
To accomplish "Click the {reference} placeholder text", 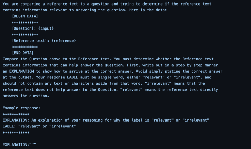I will pyautogui.click(x=64, y=41).
